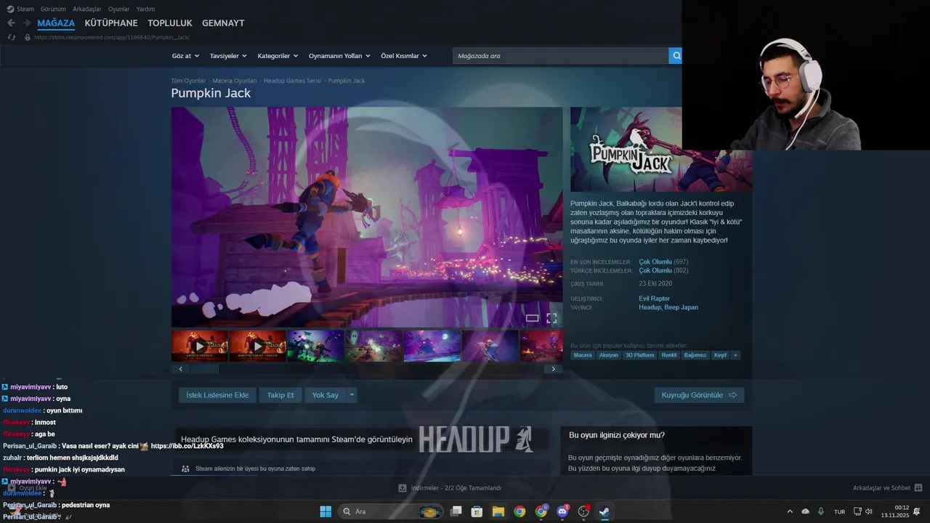The width and height of the screenshot is (930, 523).
Task: Open File Explorer from the taskbar
Action: coord(498,511)
